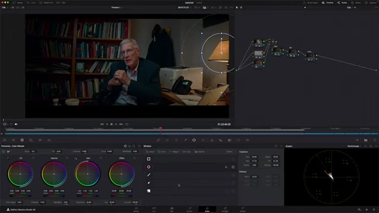Open the Curves palette icon

[x=158, y=140]
